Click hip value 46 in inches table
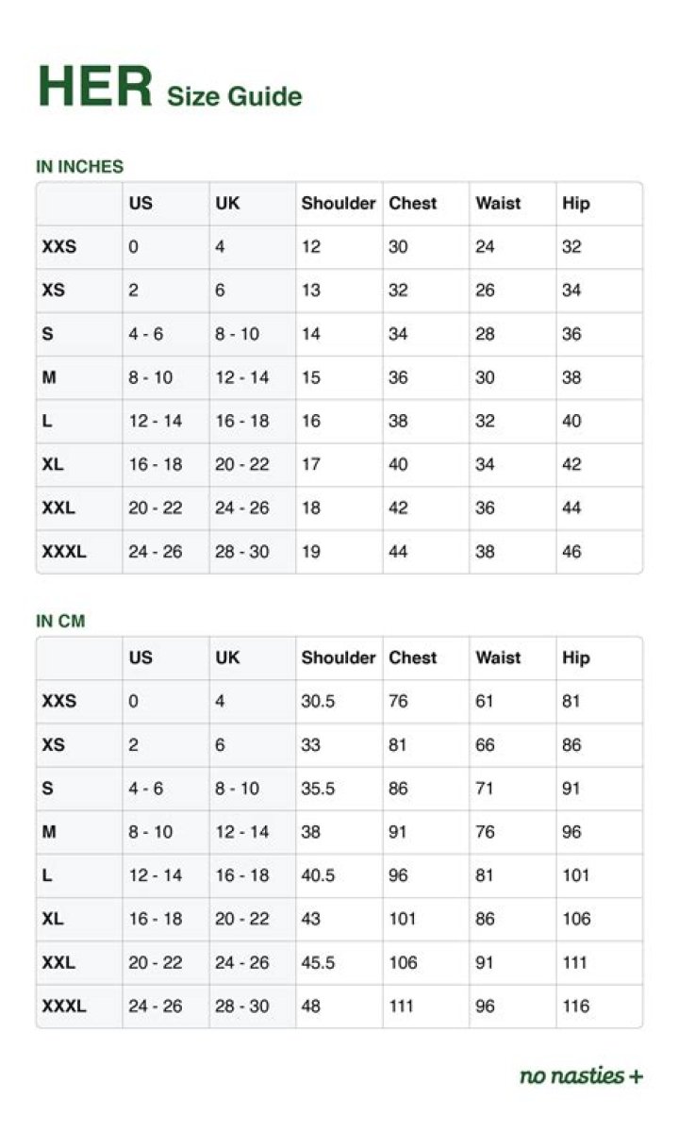 tap(571, 552)
